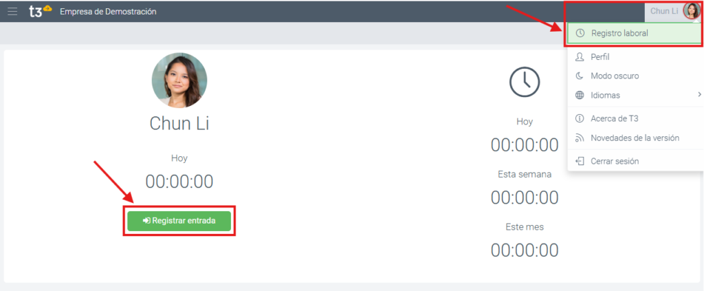
Task: Click Chun Li's large profile photo
Action: (x=179, y=80)
